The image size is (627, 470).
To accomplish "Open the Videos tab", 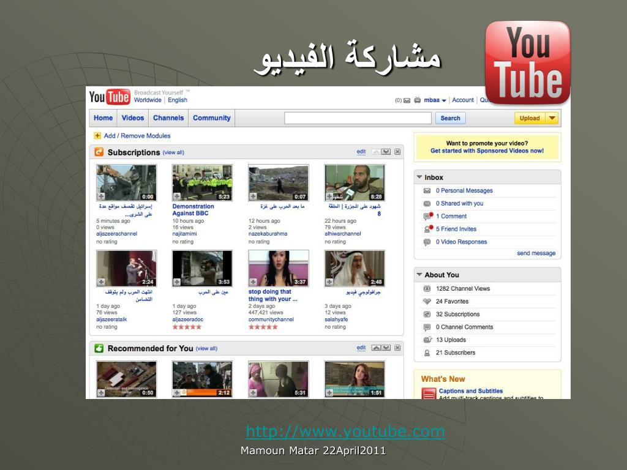I will [133, 118].
